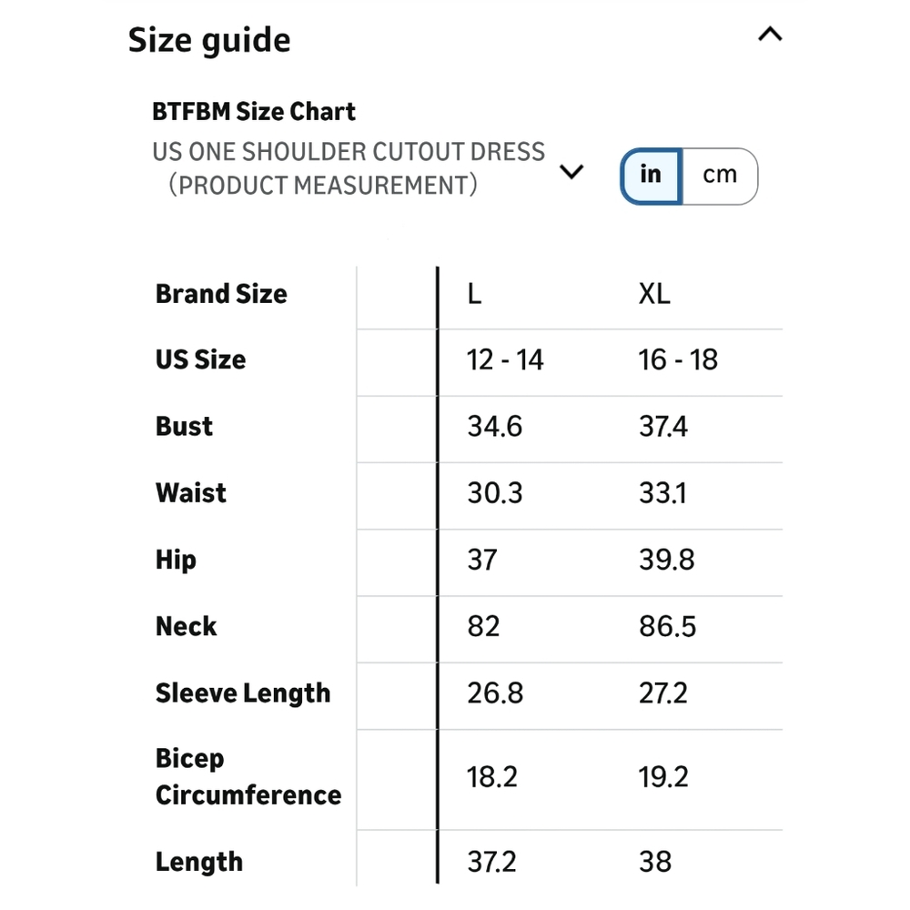Screen dimensions: 910x910
Task: Click the Bicep Circumference row label
Action: pyautogui.click(x=248, y=776)
